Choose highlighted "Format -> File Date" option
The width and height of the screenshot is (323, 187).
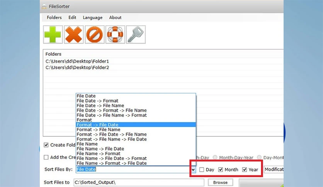click(x=136, y=124)
